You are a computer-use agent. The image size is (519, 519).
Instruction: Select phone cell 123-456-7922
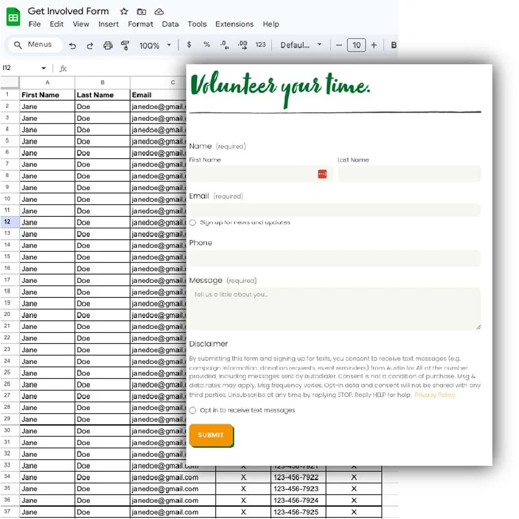(298, 477)
